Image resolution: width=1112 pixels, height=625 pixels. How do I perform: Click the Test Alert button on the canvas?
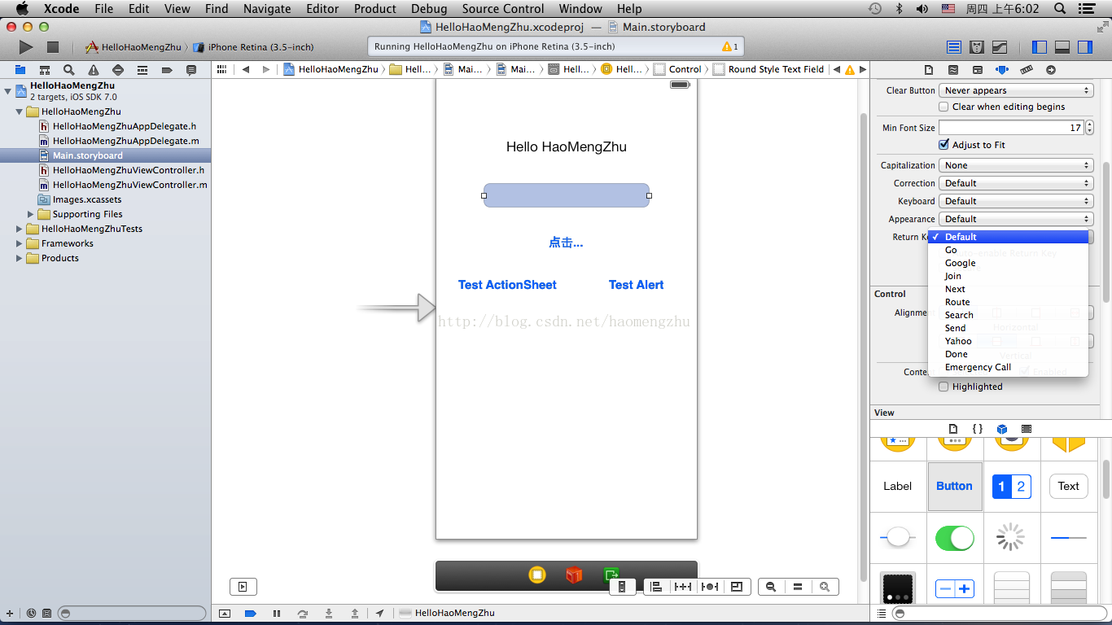tap(637, 285)
